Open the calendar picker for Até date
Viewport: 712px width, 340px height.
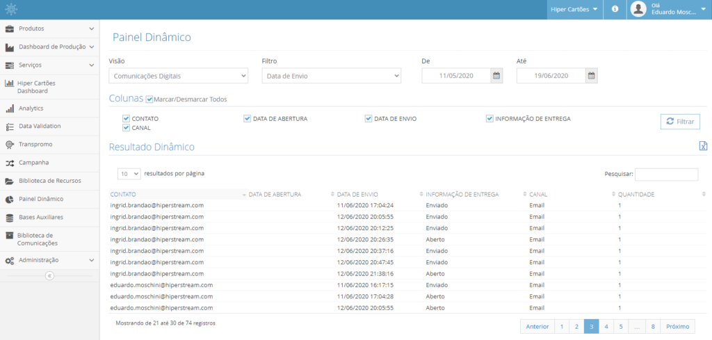coord(591,76)
